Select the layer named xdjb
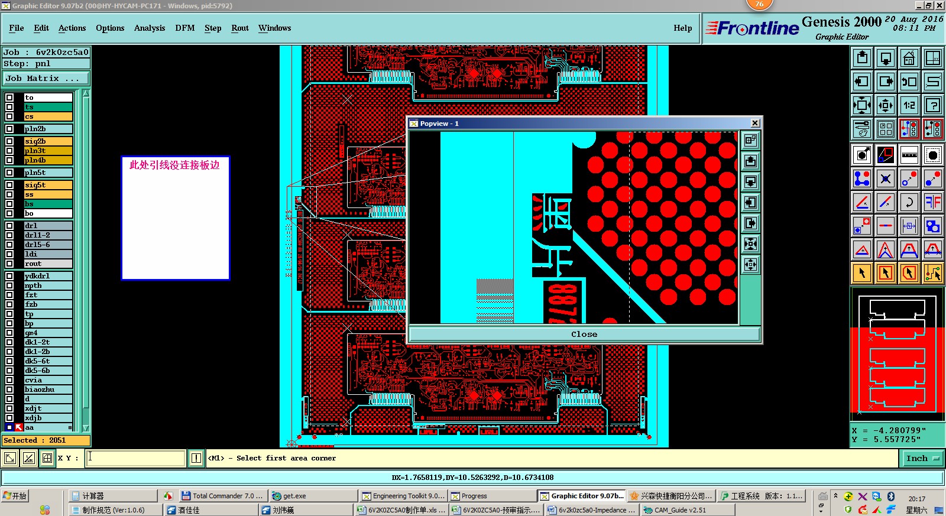Image resolution: width=946 pixels, height=516 pixels. pyautogui.click(x=48, y=418)
